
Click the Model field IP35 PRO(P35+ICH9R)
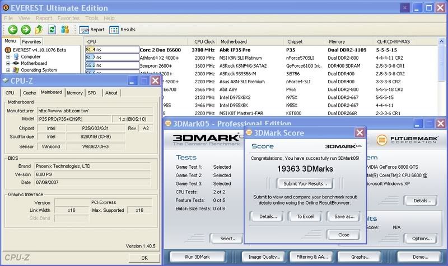[74, 119]
